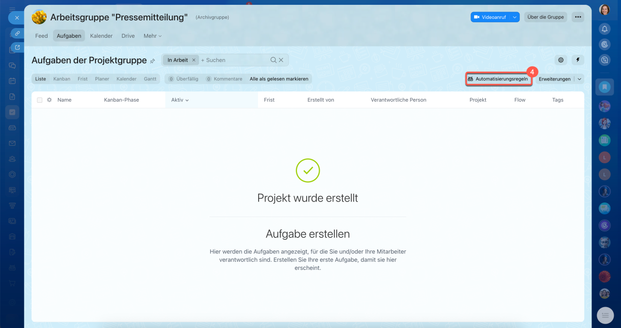Open user profile avatar in right sidebar
621x328 pixels.
pyautogui.click(x=605, y=10)
